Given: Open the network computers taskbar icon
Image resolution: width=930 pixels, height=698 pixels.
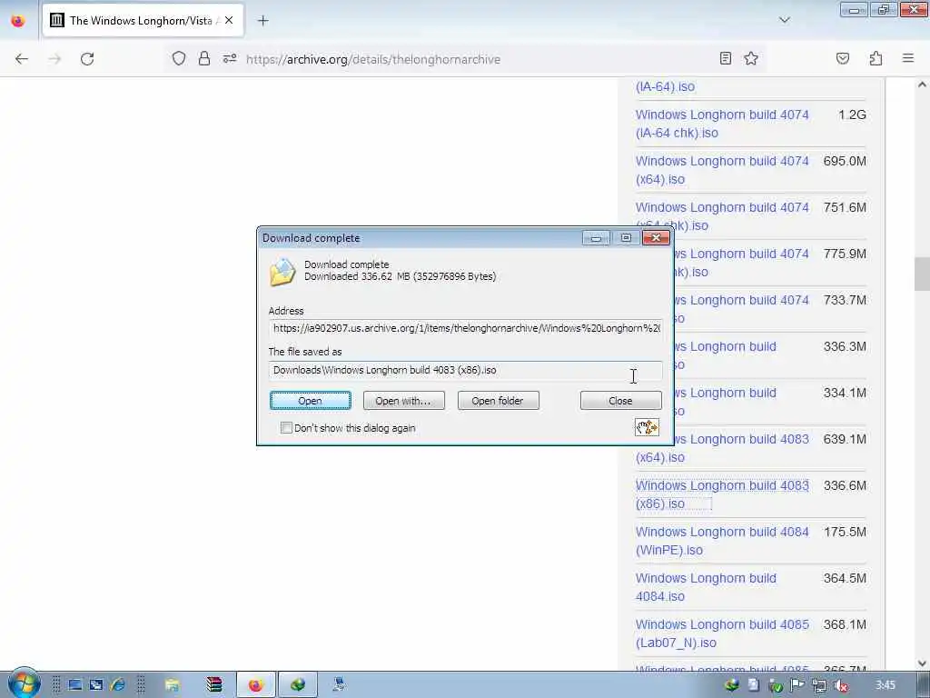Looking at the screenshot, I should pyautogui.click(x=340, y=685).
